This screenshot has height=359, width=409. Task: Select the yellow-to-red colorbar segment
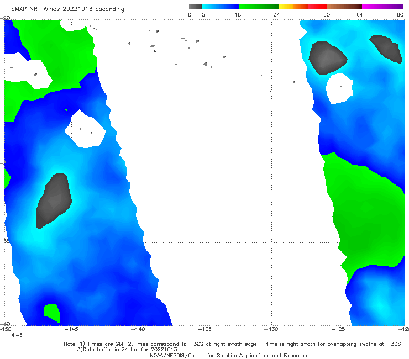point(303,7)
